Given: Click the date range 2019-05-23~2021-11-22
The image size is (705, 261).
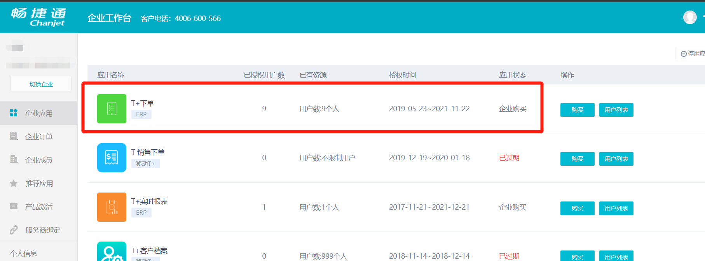Looking at the screenshot, I should coord(429,109).
